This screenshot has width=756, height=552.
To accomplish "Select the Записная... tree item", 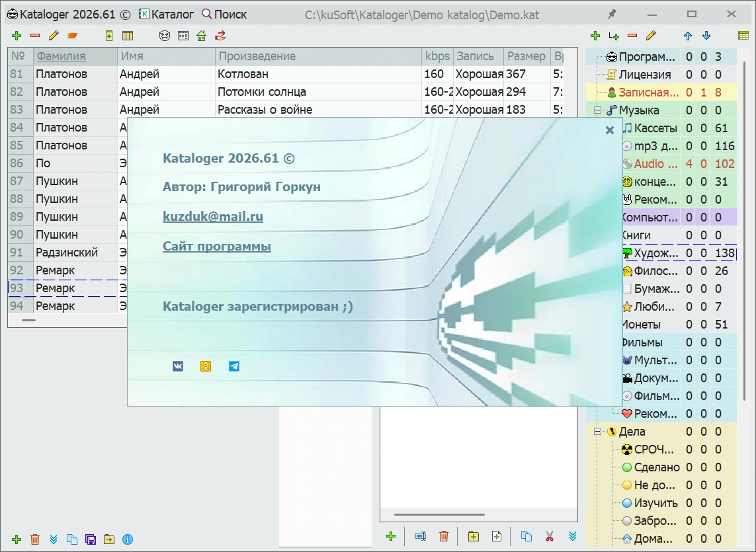I will tap(648, 93).
